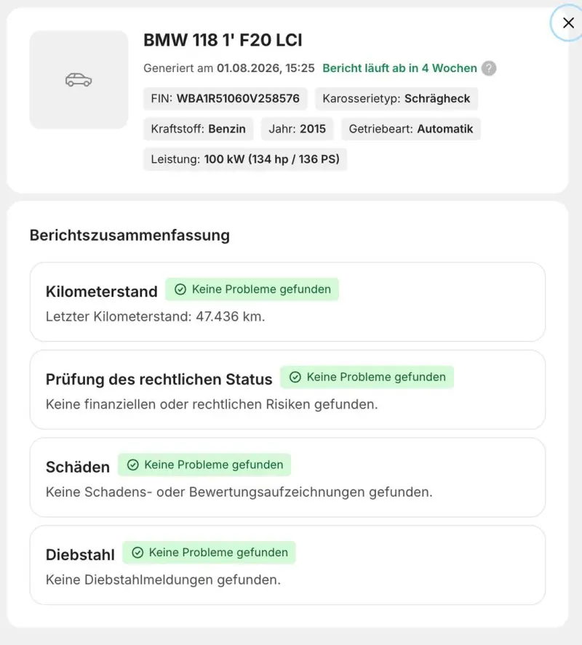Click the Schäden check-circle icon
Image resolution: width=582 pixels, height=645 pixels.
132,465
